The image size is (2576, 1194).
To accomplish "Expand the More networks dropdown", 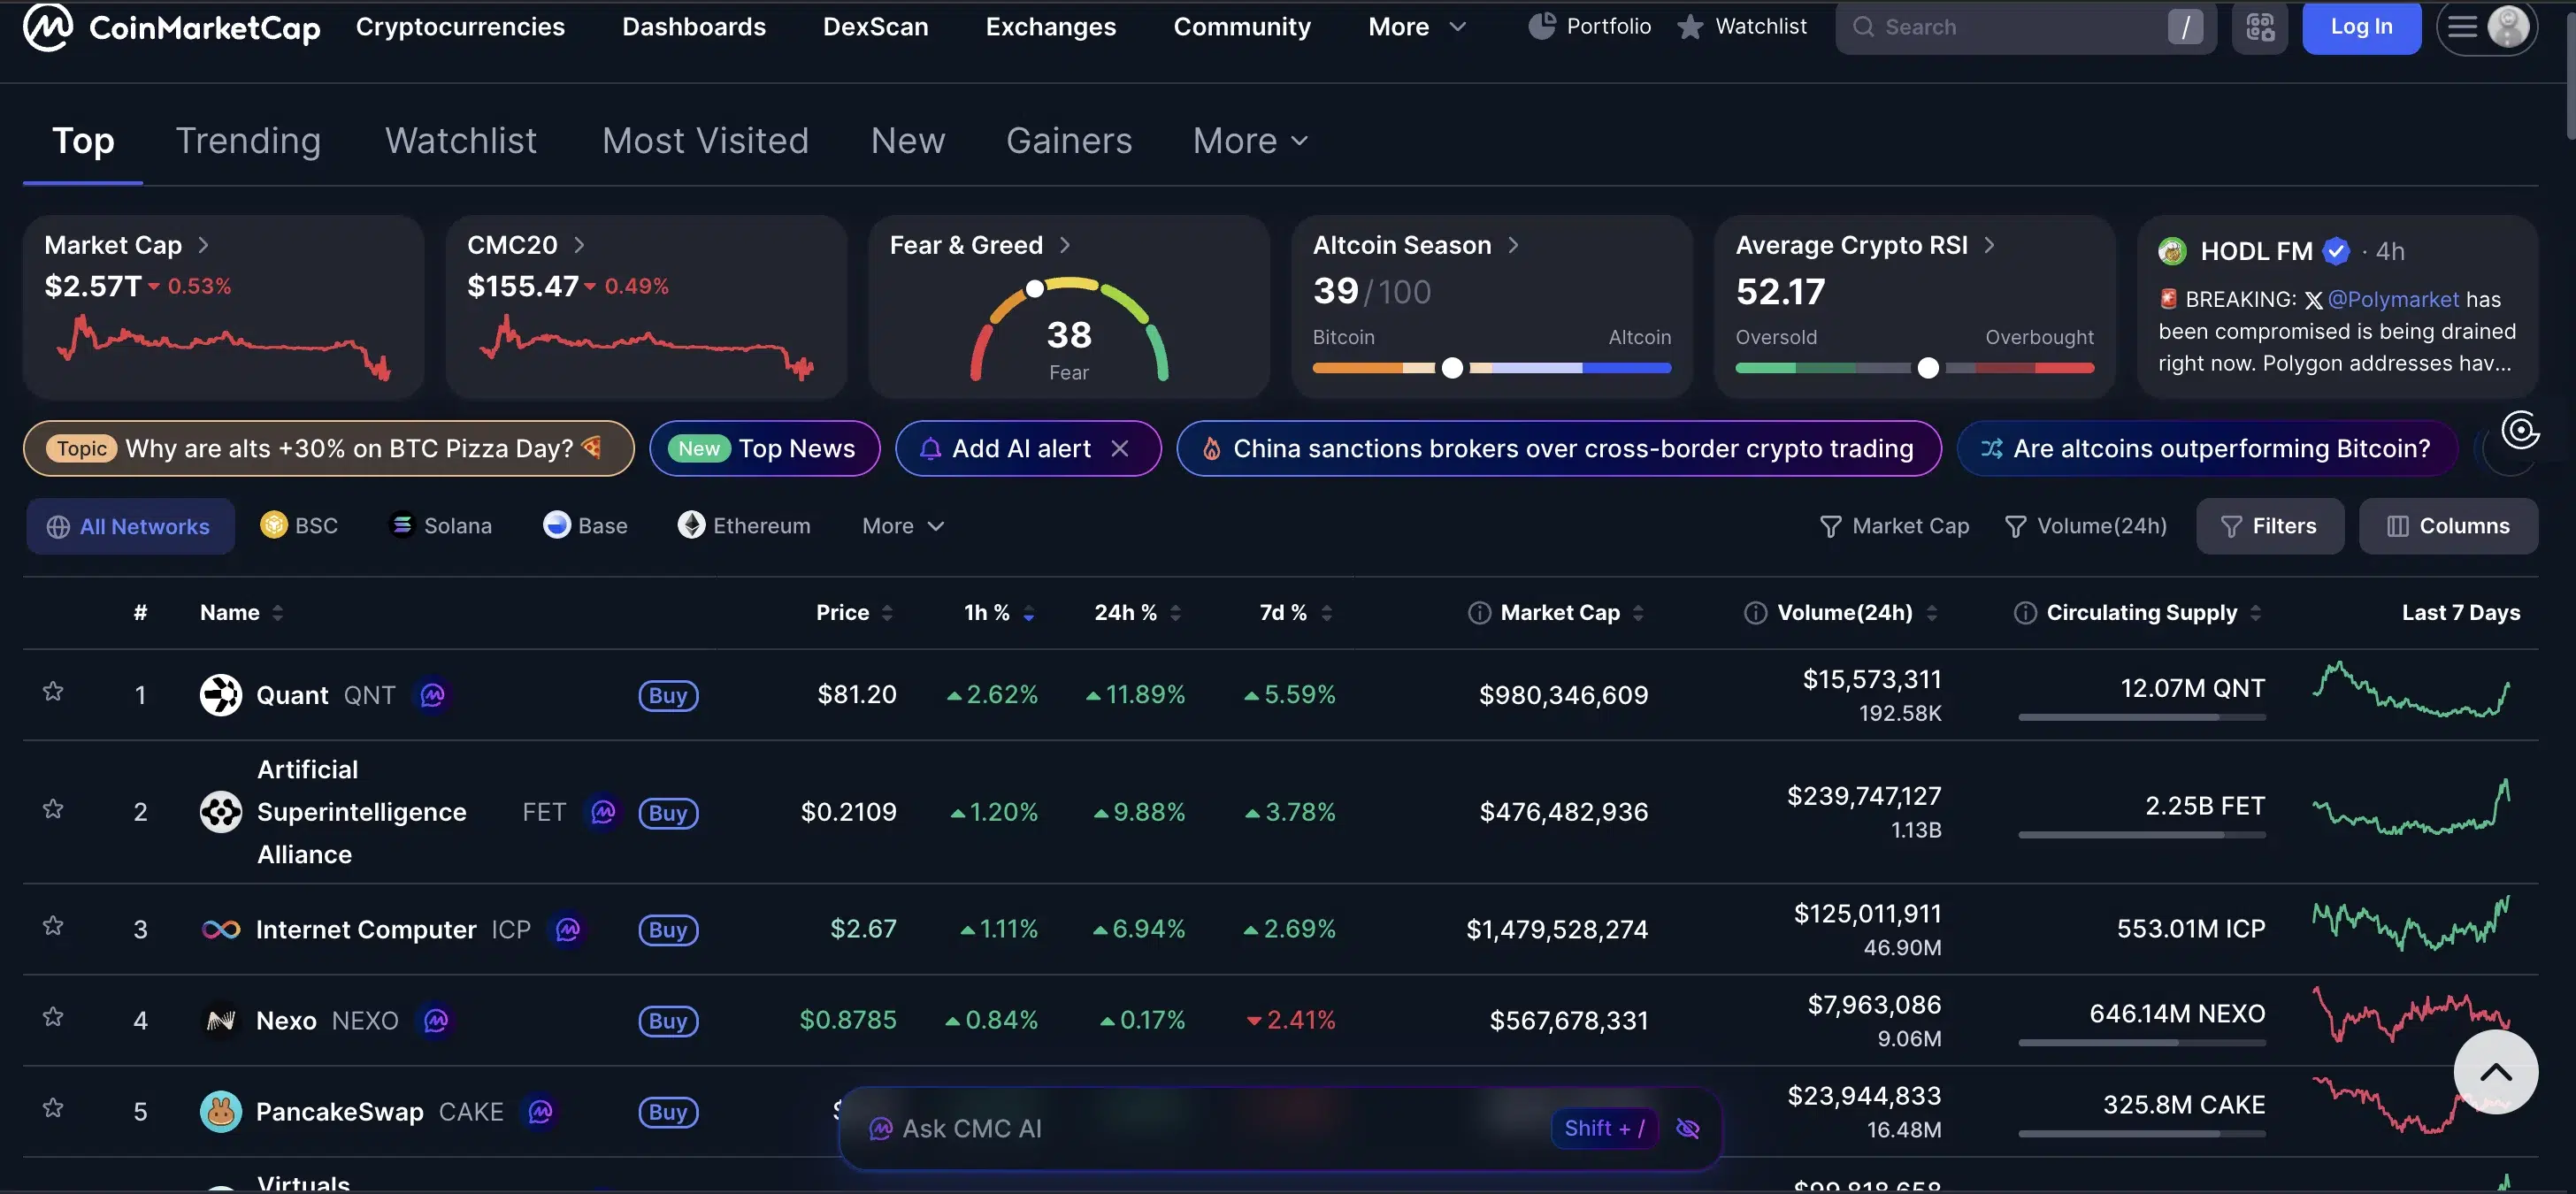I will pyautogui.click(x=903, y=527).
